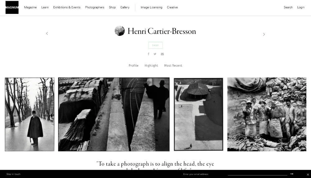
Task: Go to previous photographer with left chevron
Action: pyautogui.click(x=47, y=33)
